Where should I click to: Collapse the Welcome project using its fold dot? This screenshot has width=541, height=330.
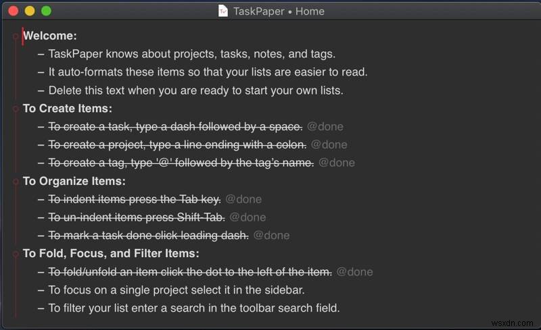(x=16, y=36)
